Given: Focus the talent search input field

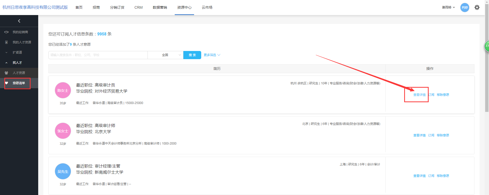Looking at the screenshot, I should point(98,55).
